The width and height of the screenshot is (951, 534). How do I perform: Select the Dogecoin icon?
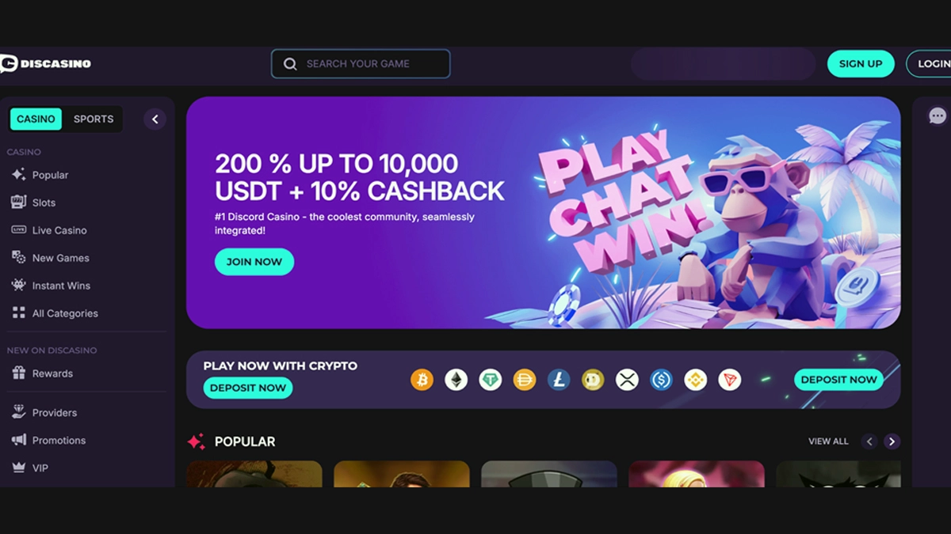593,381
